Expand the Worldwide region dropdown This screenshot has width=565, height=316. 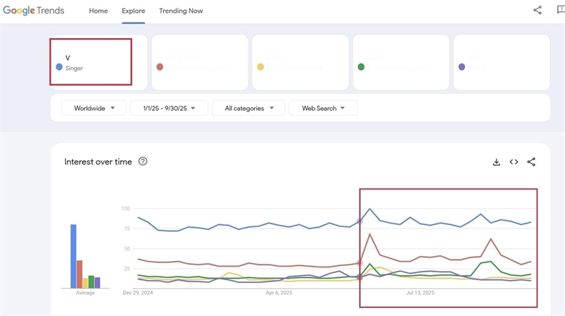[94, 108]
